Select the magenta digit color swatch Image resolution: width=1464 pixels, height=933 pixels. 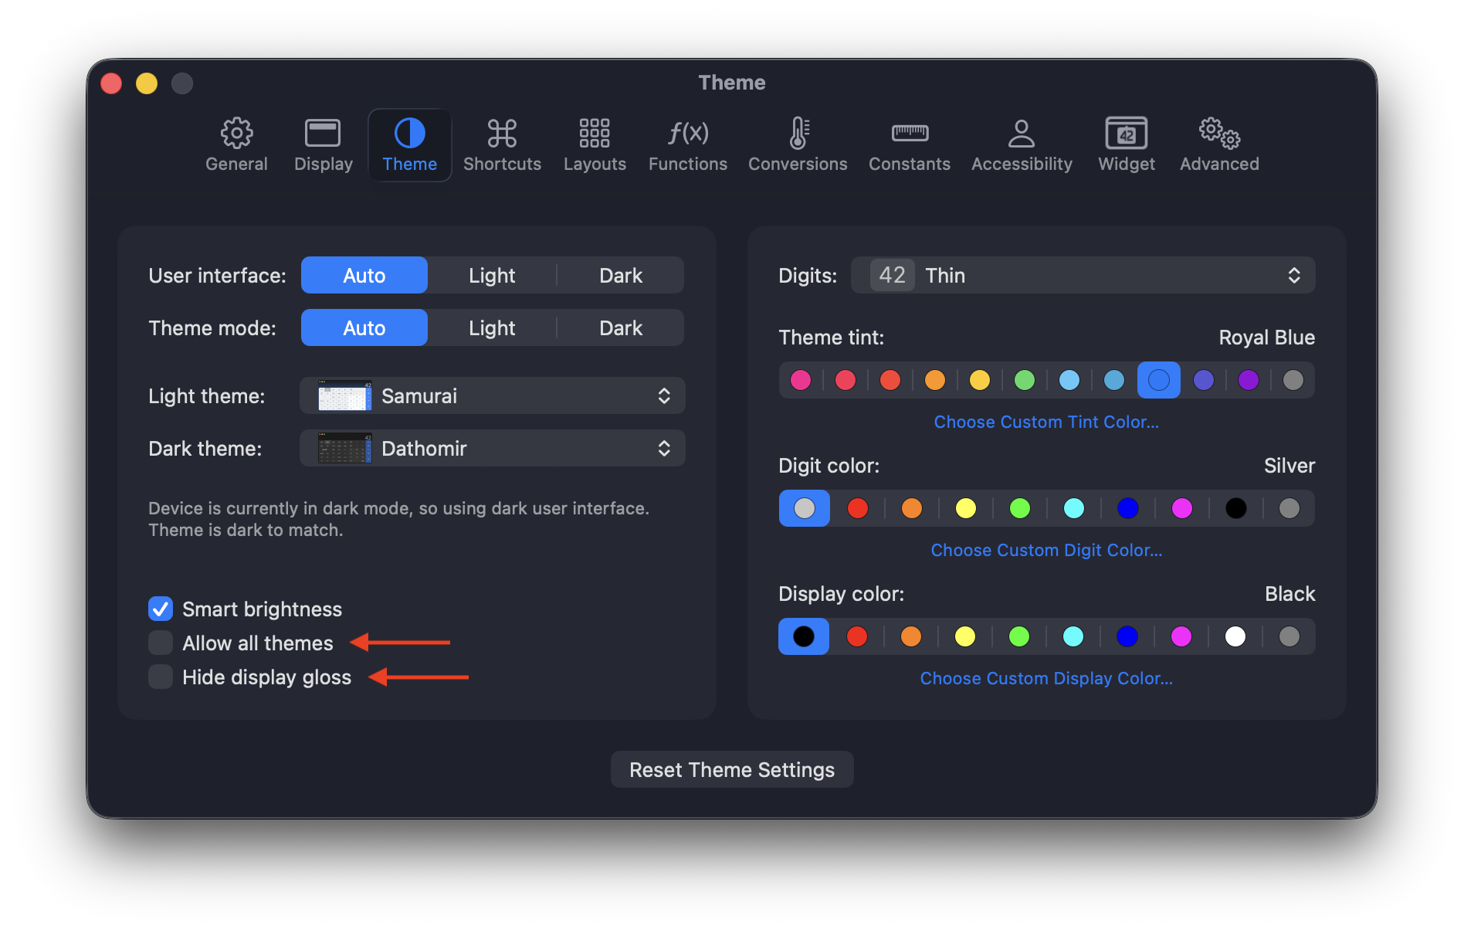(1182, 508)
